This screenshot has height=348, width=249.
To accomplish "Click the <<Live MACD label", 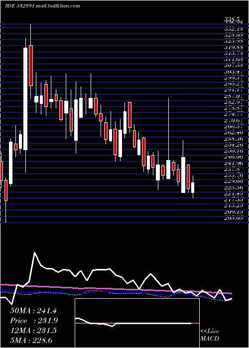I will click(x=210, y=335).
